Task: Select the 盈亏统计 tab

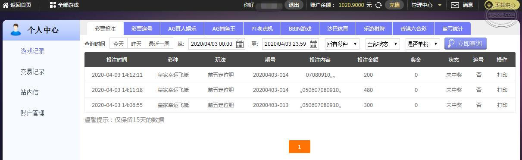Action: tap(453, 29)
